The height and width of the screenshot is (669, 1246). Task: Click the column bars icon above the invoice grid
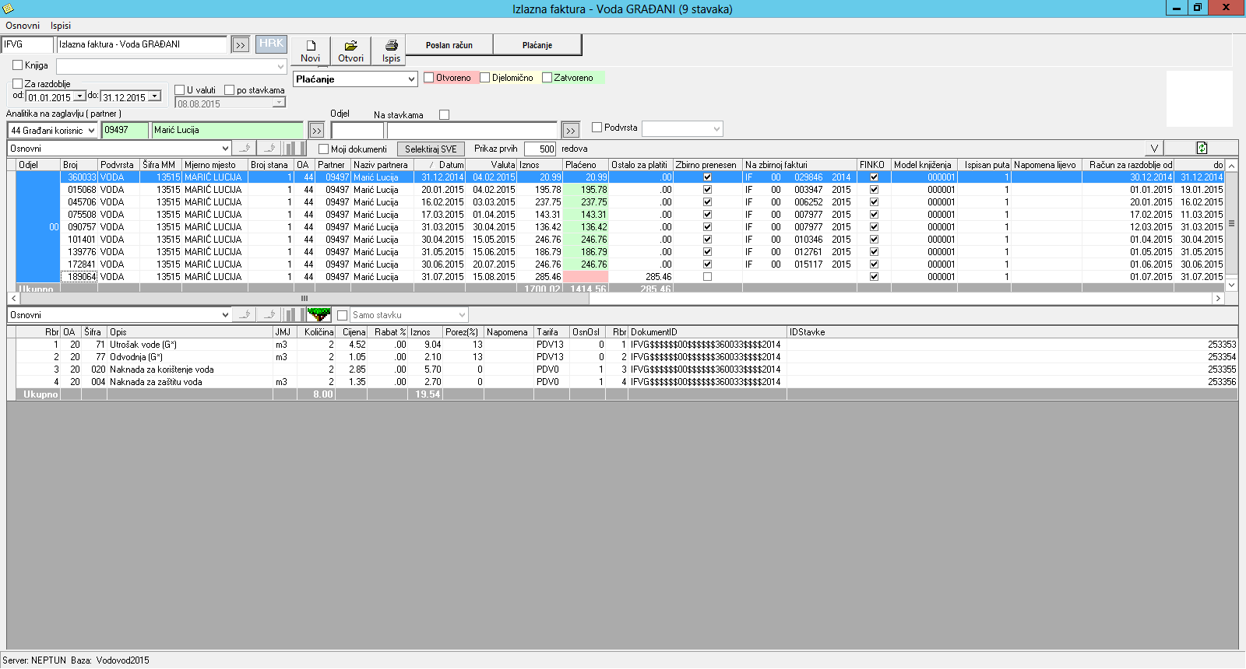[x=294, y=149]
